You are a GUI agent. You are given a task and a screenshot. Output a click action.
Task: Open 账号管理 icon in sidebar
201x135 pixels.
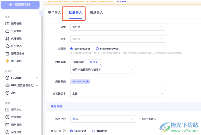7,24
